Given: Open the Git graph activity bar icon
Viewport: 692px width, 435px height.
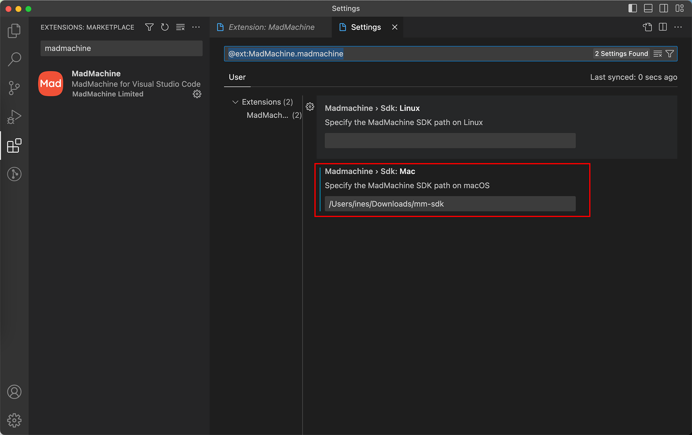Looking at the screenshot, I should pyautogui.click(x=14, y=174).
